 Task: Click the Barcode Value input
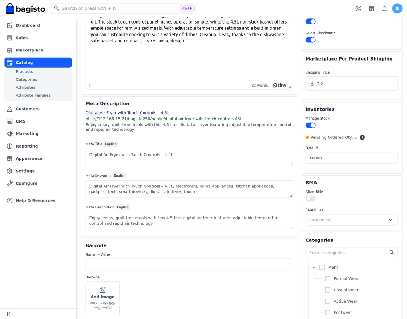(189, 265)
